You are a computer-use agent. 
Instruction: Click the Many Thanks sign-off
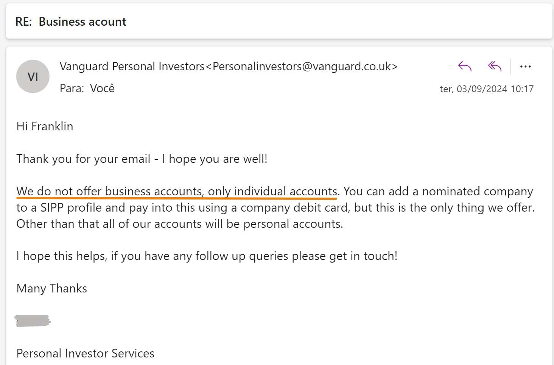[x=52, y=289]
